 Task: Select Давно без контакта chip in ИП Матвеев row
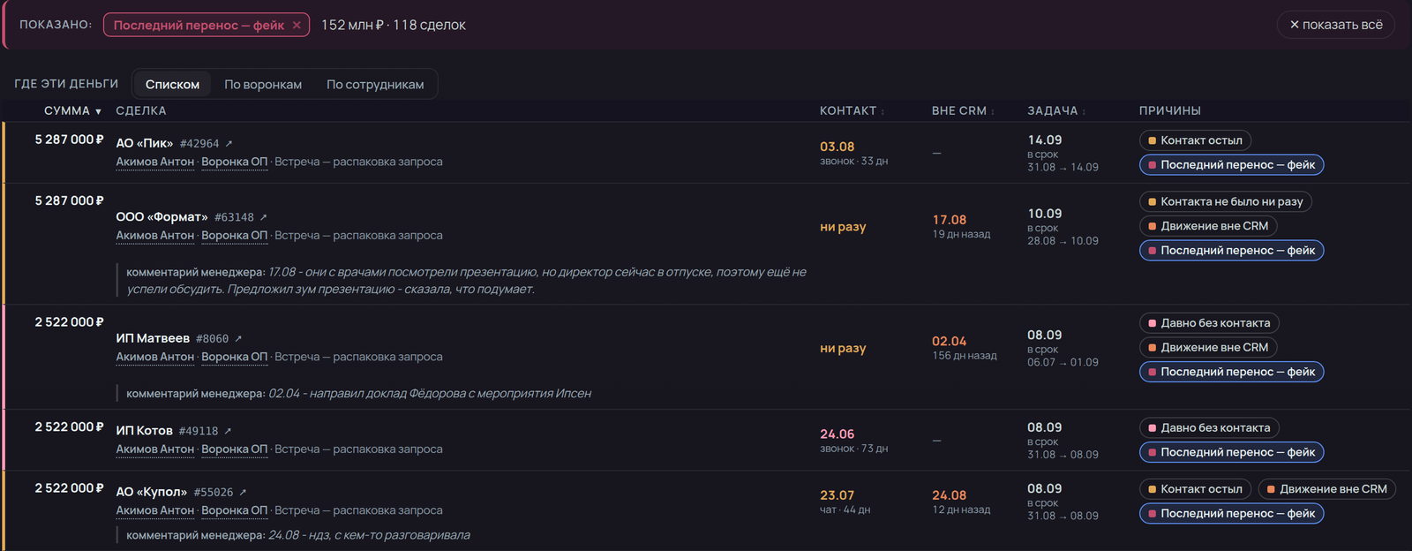coord(1210,323)
